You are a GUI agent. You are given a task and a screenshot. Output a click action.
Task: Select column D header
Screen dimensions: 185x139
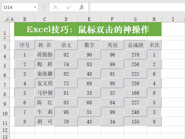[x=66, y=19]
